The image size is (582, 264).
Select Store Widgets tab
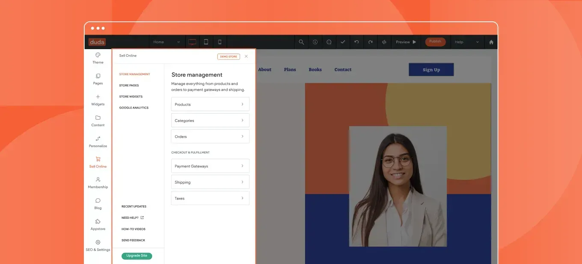131,97
